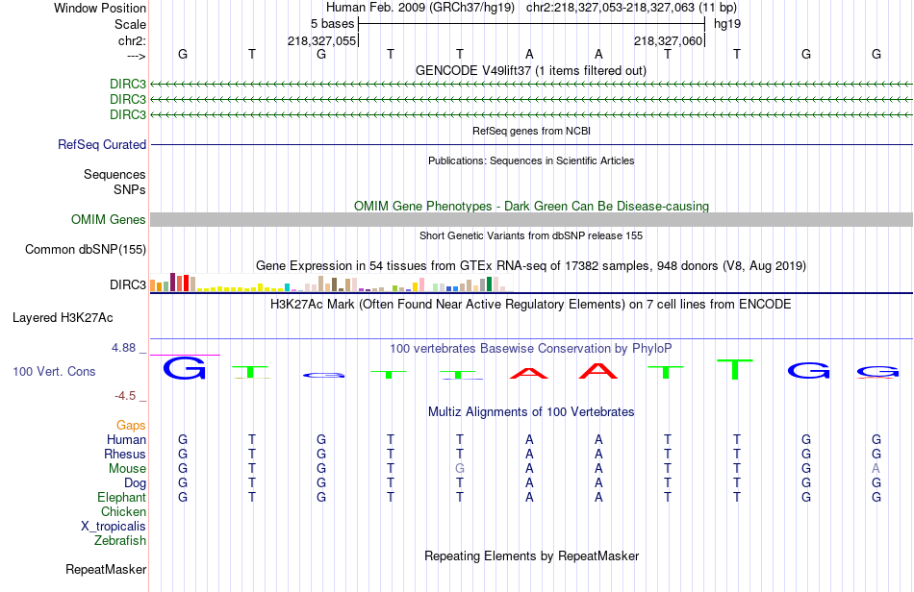Screen dimensions: 914x592
Task: Click the gray mismatched G in the Mouse row
Action: 460,469
